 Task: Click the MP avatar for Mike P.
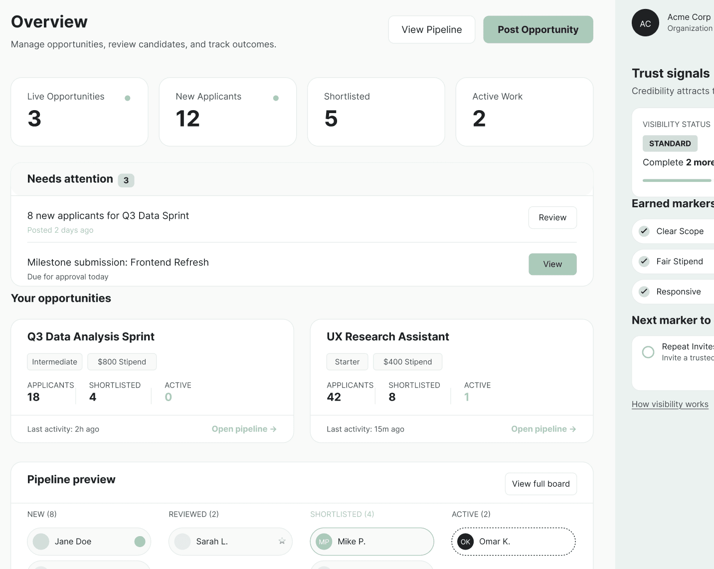(324, 542)
